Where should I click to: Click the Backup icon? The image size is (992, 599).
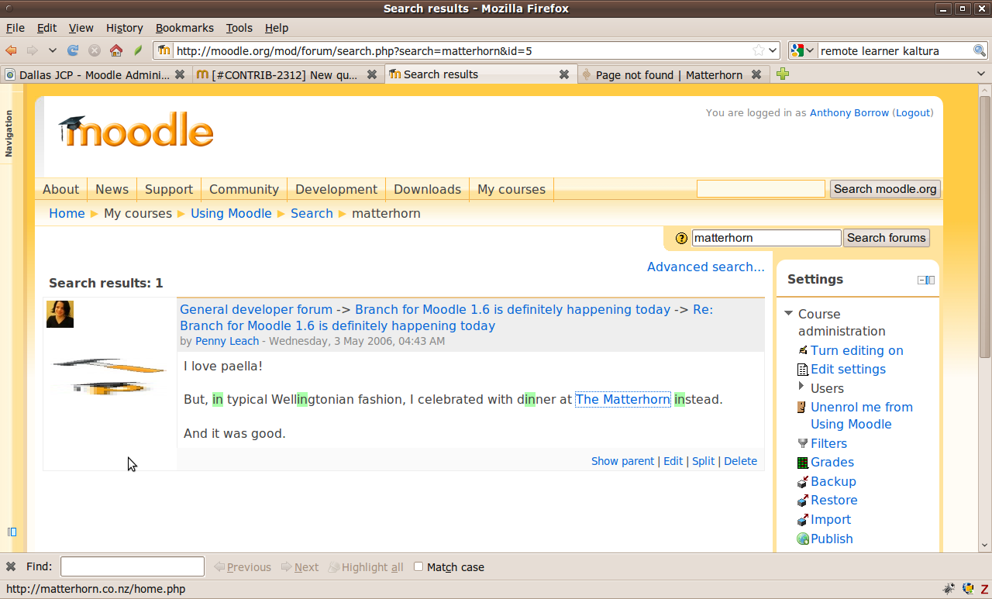point(803,482)
